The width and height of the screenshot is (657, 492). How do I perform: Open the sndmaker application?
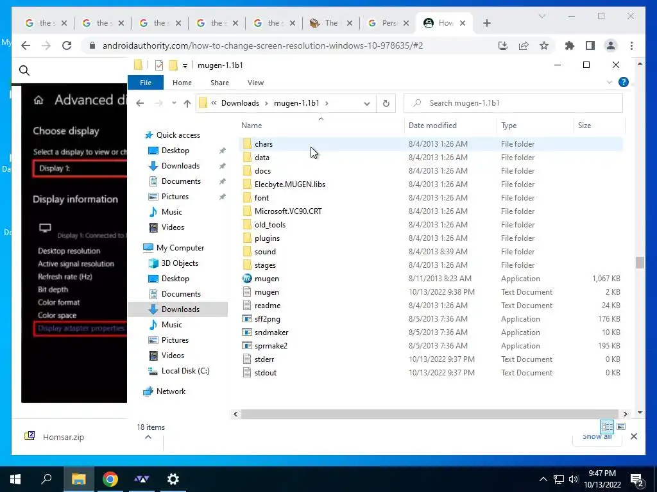point(271,332)
